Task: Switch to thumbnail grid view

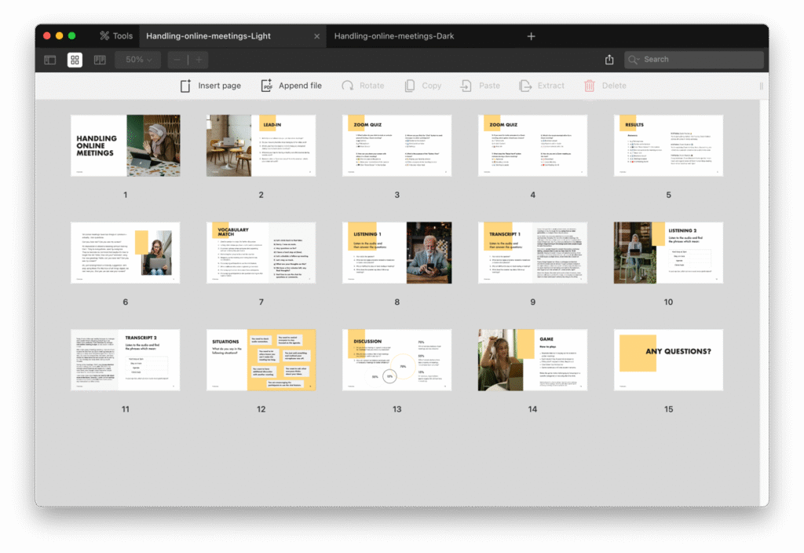Action: [75, 60]
